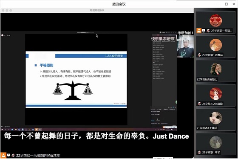Click the screen-share icon in the bottom-left share label
The width and height of the screenshot is (238, 159).
[x=8, y=156]
